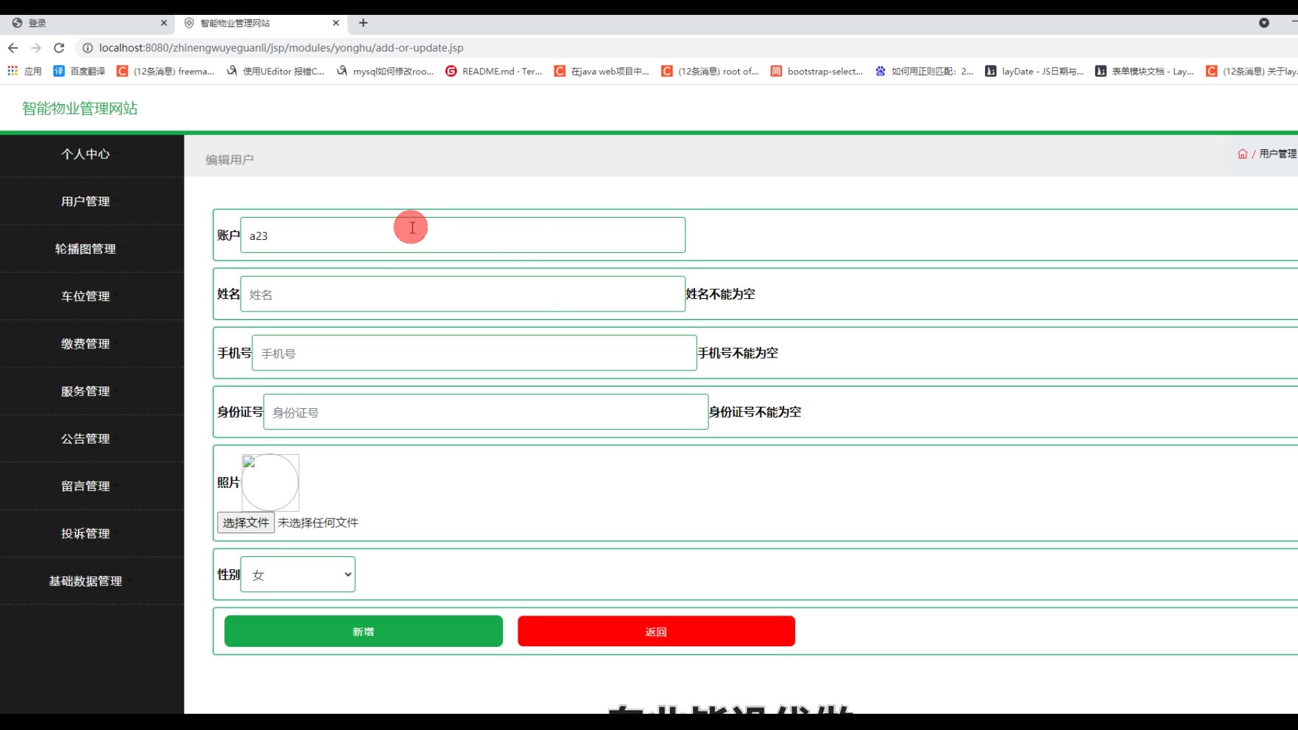
Task: Open the 使用UEditor 报错 bookmark
Action: click(275, 71)
